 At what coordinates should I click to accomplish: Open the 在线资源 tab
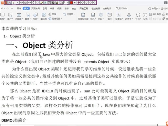tap(96, 8)
